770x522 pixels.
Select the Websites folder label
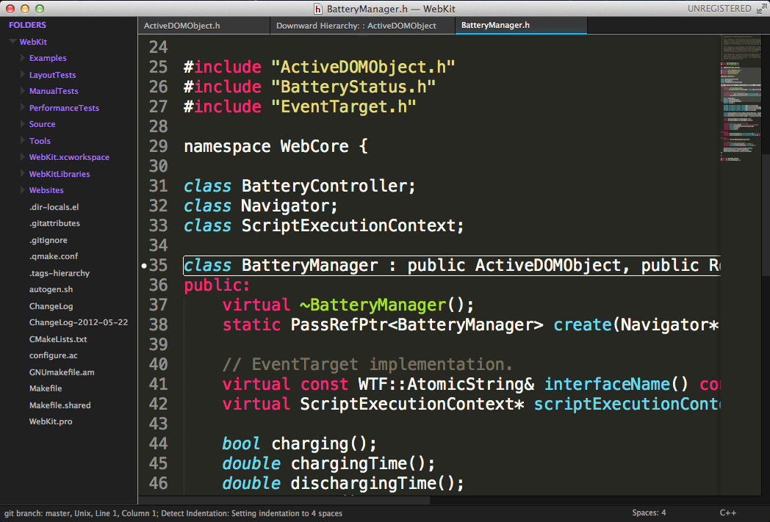click(46, 190)
